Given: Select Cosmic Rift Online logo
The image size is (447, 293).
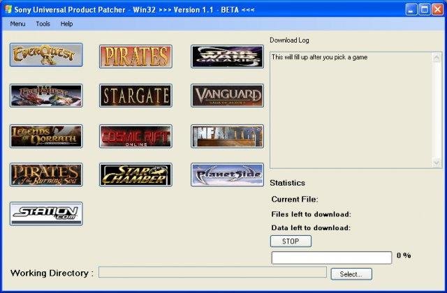Looking at the screenshot, I should point(135,136).
